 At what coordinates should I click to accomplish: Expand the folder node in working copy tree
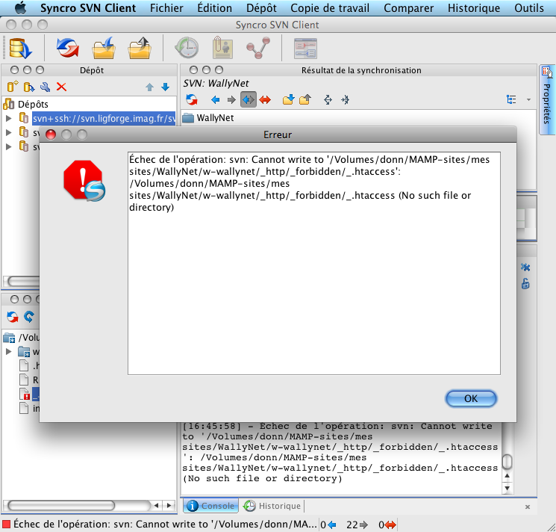point(9,352)
